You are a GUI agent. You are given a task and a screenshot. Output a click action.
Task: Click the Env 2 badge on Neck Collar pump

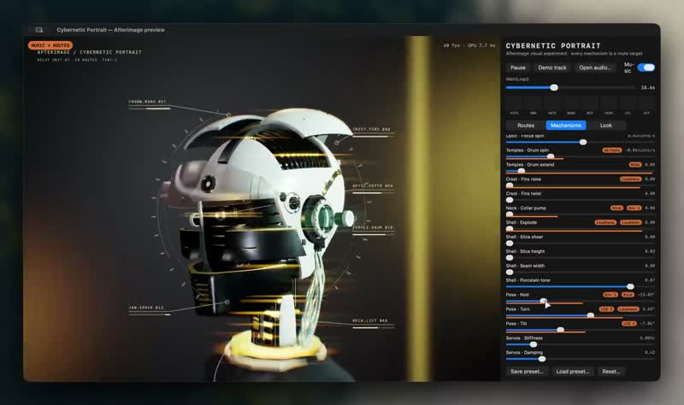(634, 208)
